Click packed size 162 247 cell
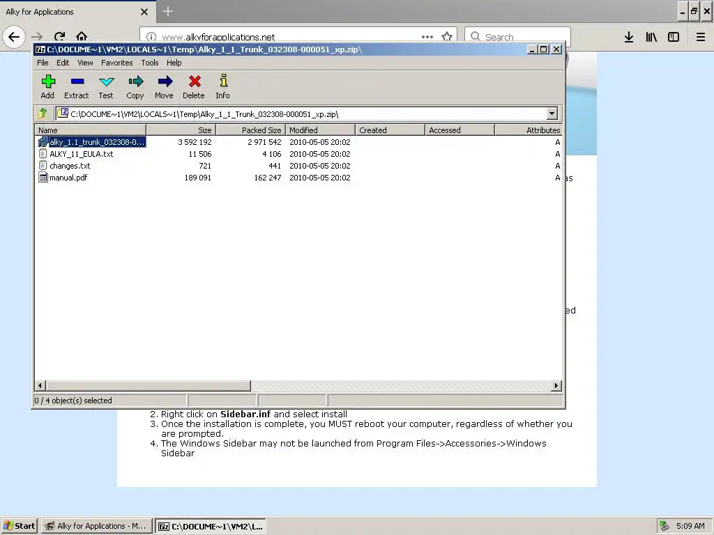 [268, 178]
